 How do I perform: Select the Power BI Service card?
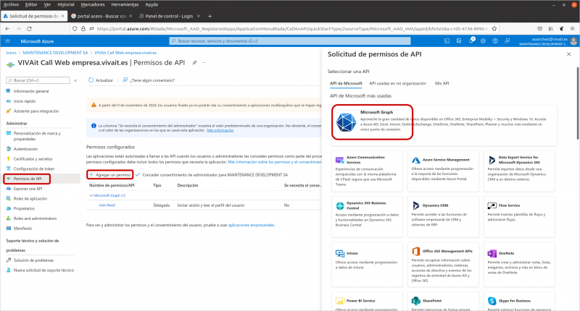pyautogui.click(x=367, y=302)
